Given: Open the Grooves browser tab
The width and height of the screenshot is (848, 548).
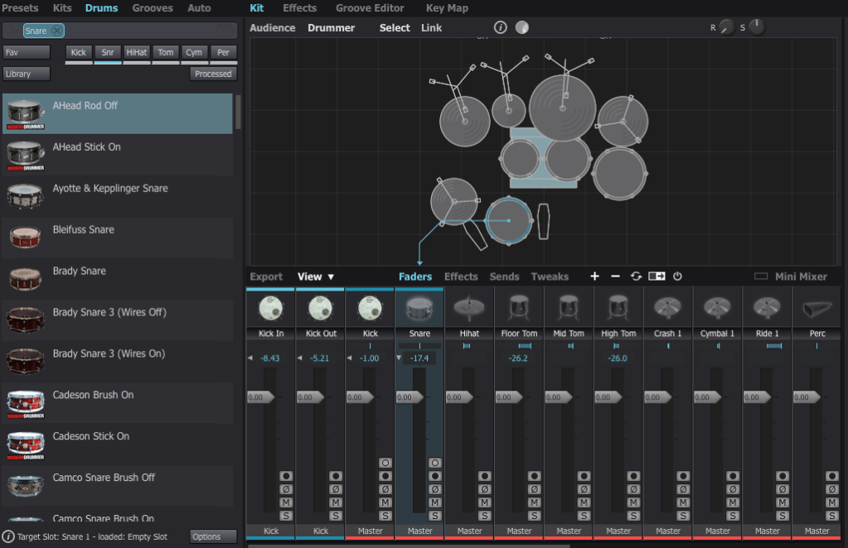Looking at the screenshot, I should point(153,8).
